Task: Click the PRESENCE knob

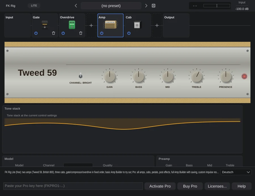Action: 226,77
